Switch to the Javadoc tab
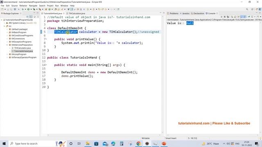The width and height of the screenshot is (262, 147). click(186, 13)
